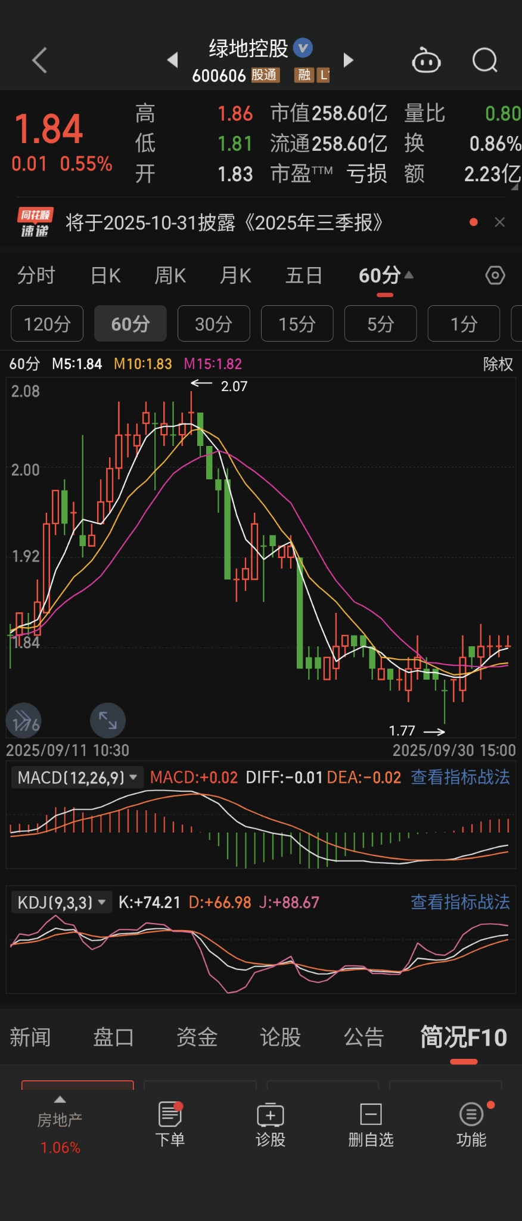Screen dimensions: 522x1221
Task: Open MACD 查看指标战法 link
Action: 460,777
